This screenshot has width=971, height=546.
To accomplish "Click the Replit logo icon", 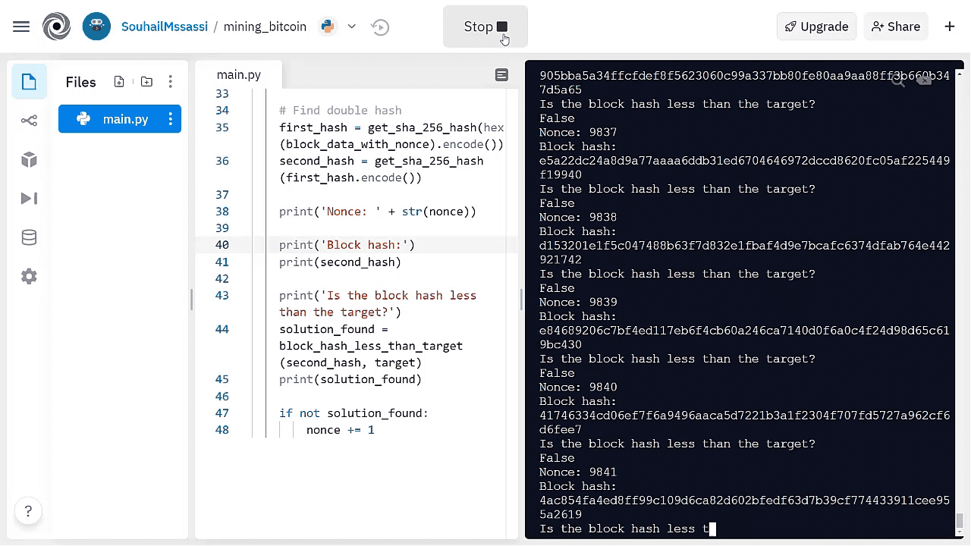I will (57, 27).
